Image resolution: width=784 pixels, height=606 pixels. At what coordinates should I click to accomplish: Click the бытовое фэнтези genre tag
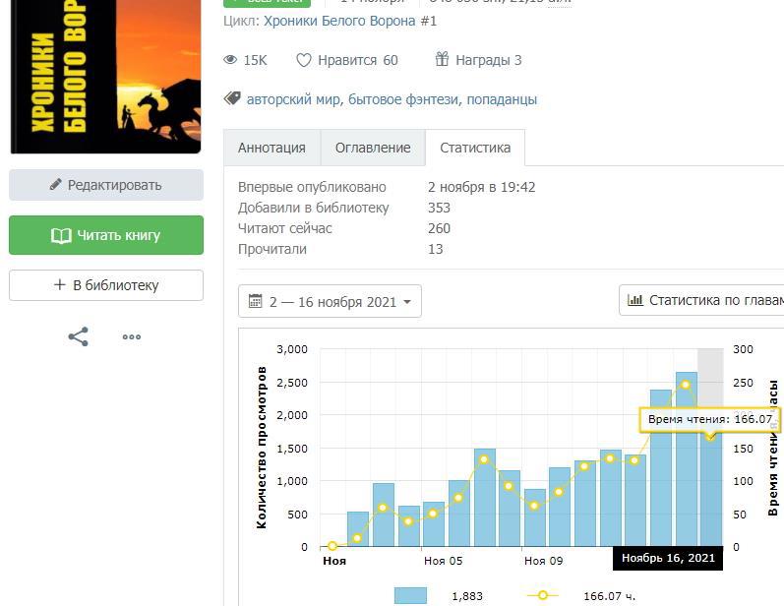403,99
